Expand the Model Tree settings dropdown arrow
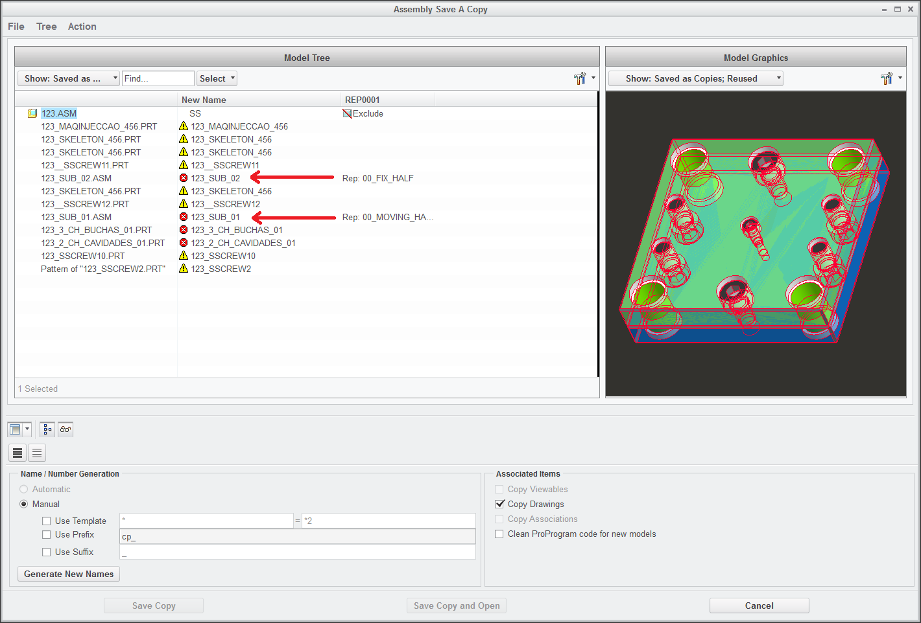 (593, 78)
